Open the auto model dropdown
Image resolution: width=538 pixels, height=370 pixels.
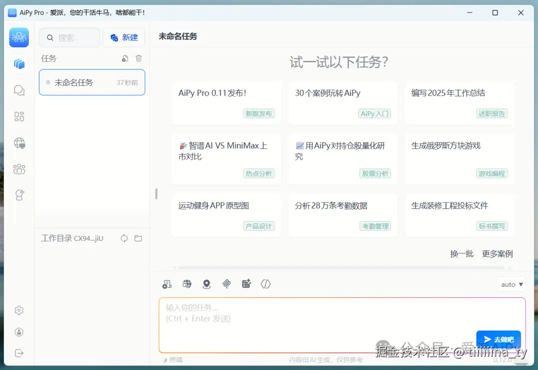(511, 284)
